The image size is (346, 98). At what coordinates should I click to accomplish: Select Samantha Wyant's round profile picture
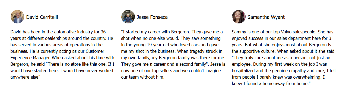coord(239,17)
